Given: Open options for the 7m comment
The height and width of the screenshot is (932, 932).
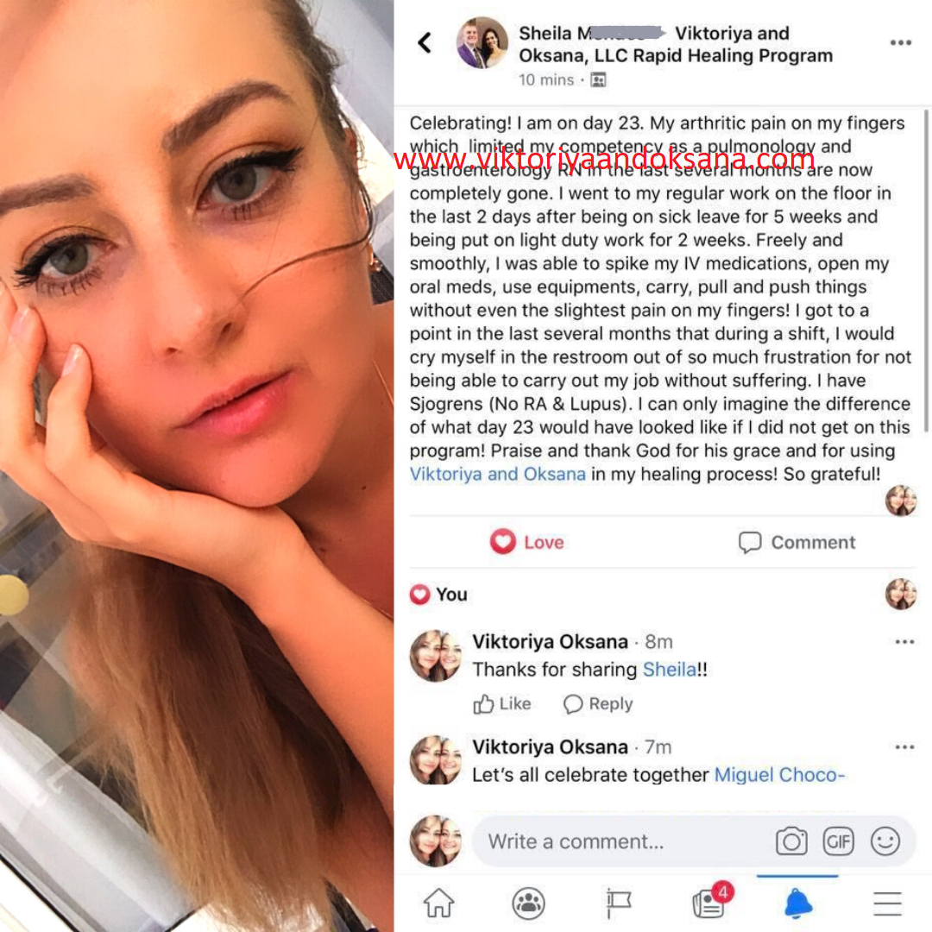Looking at the screenshot, I should point(904,747).
